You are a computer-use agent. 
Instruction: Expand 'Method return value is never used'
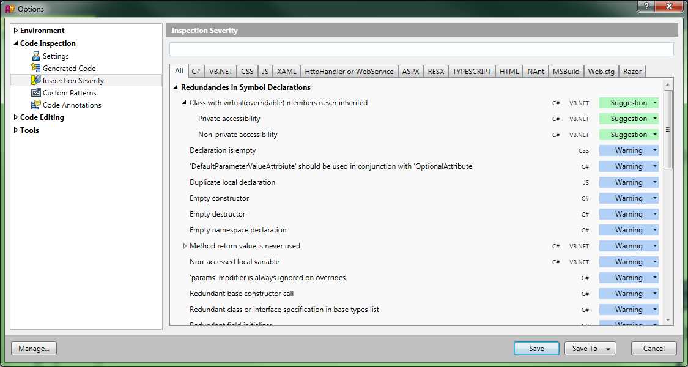[185, 245]
